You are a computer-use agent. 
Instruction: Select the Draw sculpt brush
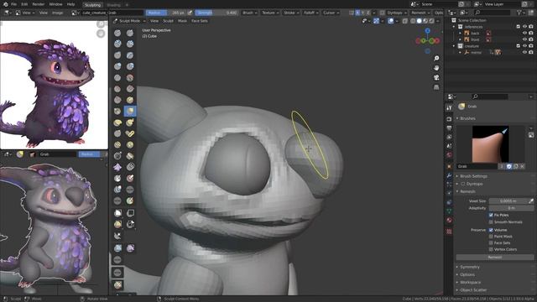click(x=117, y=33)
